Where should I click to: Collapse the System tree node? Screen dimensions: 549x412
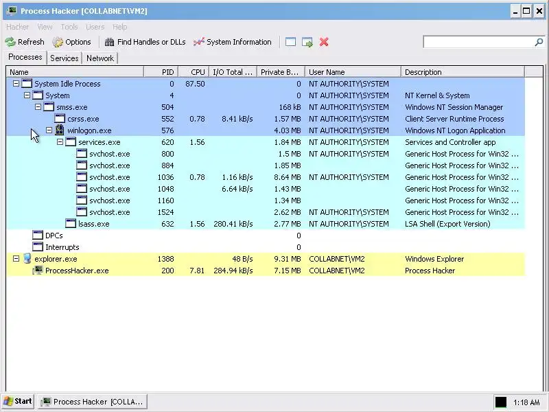point(27,95)
